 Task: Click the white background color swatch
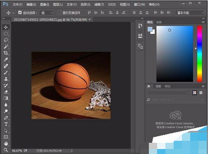tap(153, 32)
